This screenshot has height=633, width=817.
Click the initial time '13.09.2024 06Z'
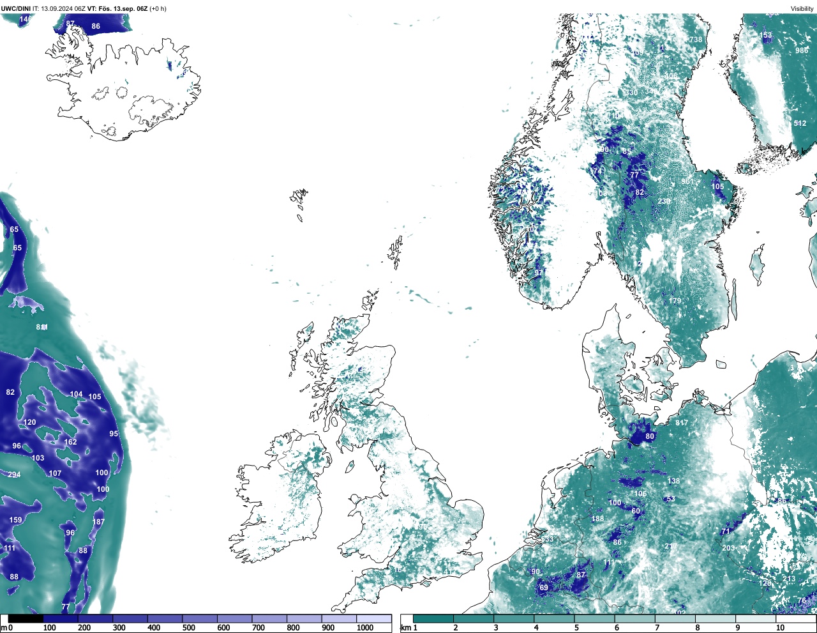click(x=63, y=8)
